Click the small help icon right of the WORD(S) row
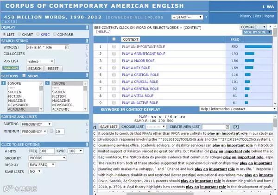This screenshot has height=195, width=278. click(x=87, y=47)
